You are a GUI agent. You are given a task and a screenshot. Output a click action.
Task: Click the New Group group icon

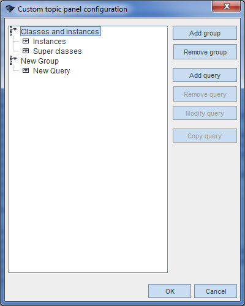pos(13,61)
